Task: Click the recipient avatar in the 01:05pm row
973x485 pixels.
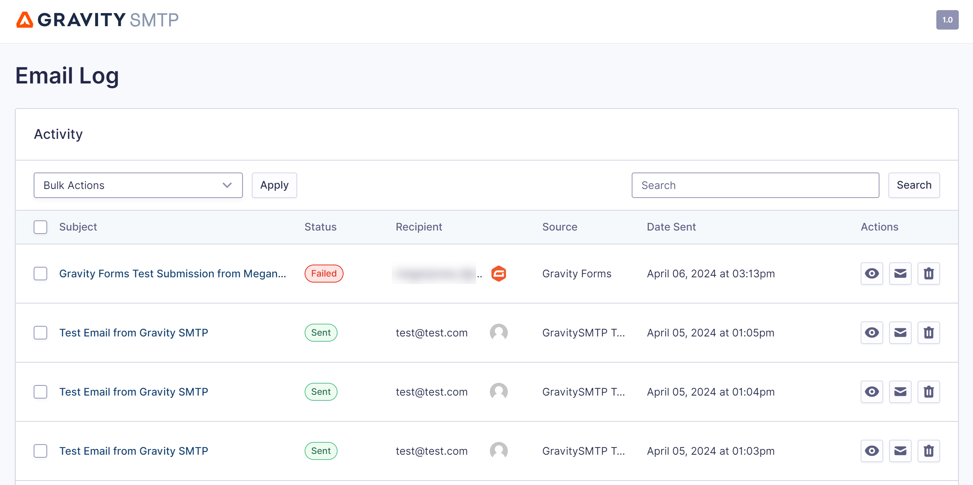Action: (x=498, y=333)
